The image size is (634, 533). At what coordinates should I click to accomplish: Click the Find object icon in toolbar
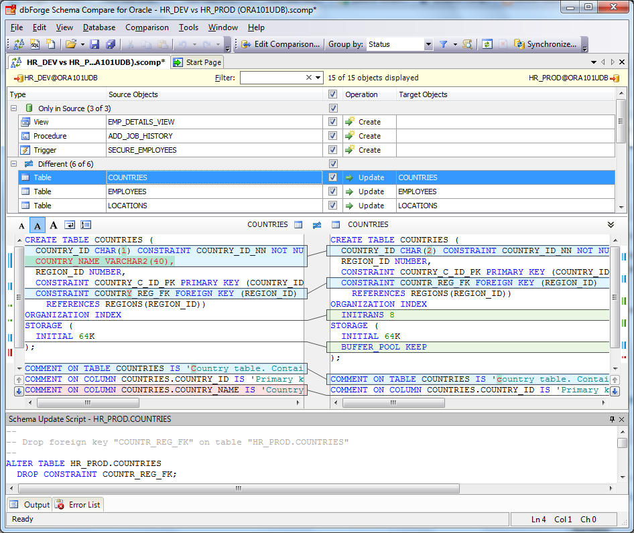tap(467, 44)
